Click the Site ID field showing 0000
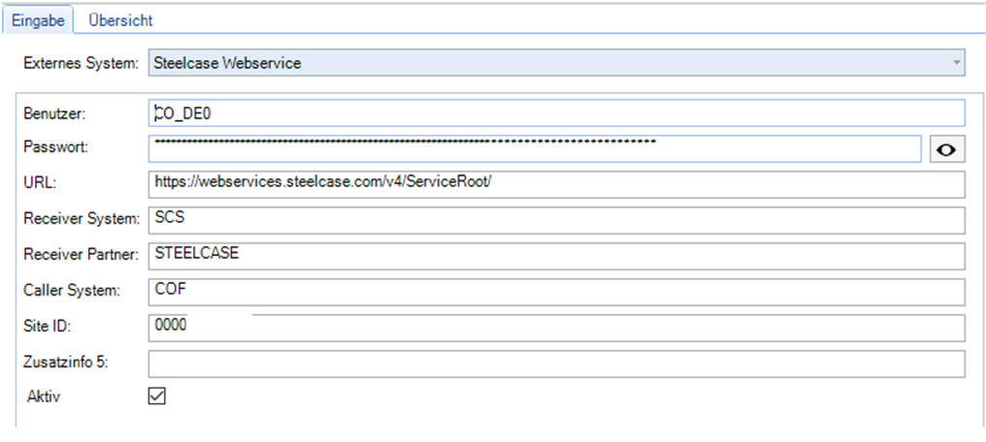This screenshot has height=442, width=986. coord(557,328)
